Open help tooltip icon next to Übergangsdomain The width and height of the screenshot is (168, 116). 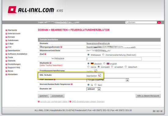(61, 47)
